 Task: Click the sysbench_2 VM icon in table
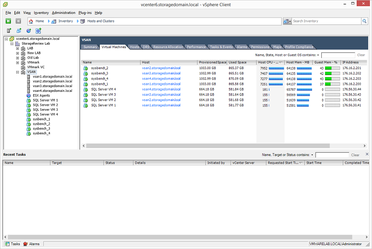[86, 68]
